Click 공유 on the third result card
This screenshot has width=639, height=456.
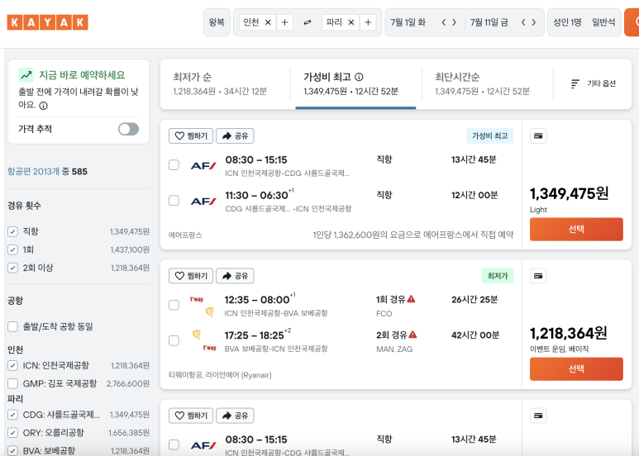235,416
